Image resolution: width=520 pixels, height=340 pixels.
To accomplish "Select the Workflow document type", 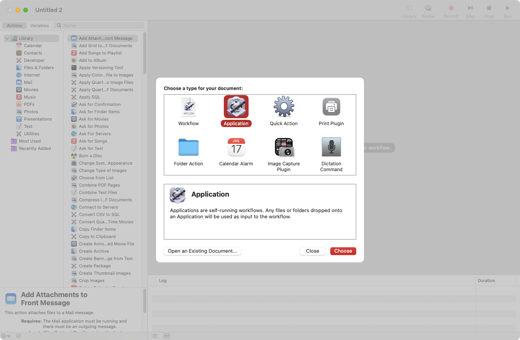I will 189,112.
